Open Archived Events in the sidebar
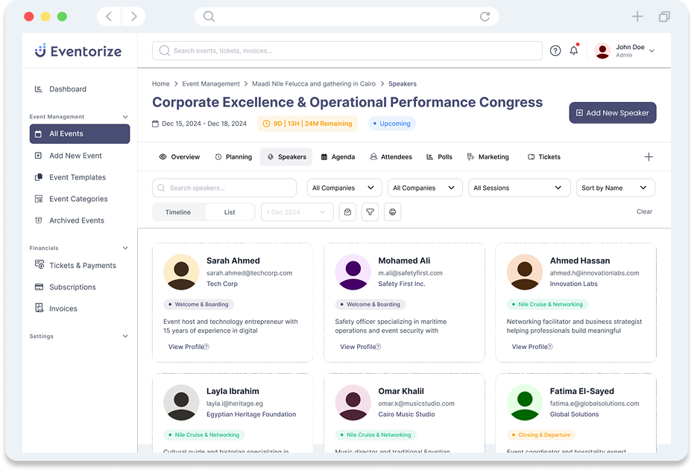The image size is (694, 472). click(x=76, y=220)
